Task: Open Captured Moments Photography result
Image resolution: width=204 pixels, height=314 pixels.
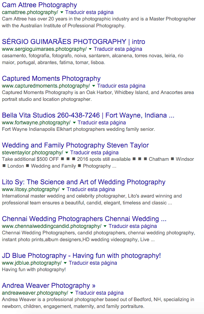Action: coord(51,78)
